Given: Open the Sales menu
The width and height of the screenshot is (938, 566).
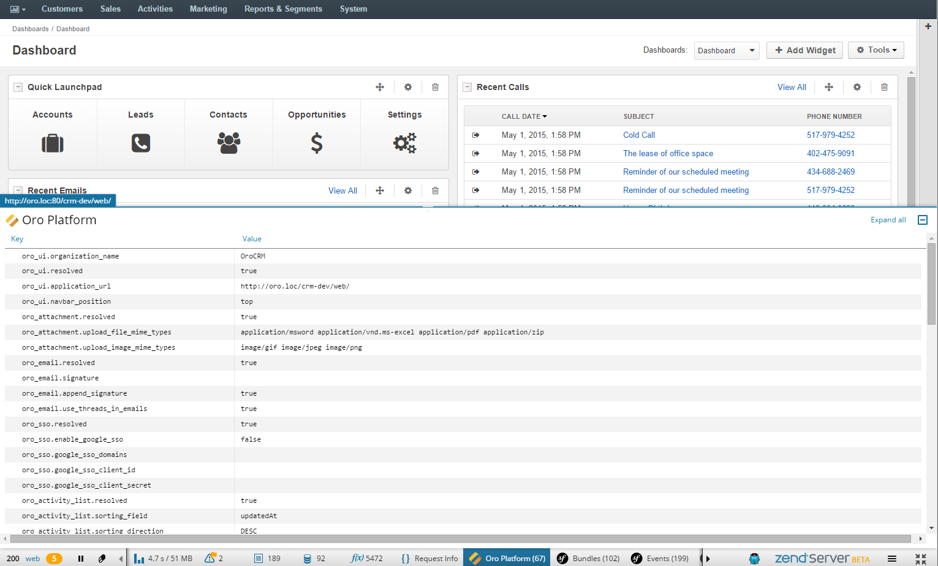Looking at the screenshot, I should pos(110,9).
